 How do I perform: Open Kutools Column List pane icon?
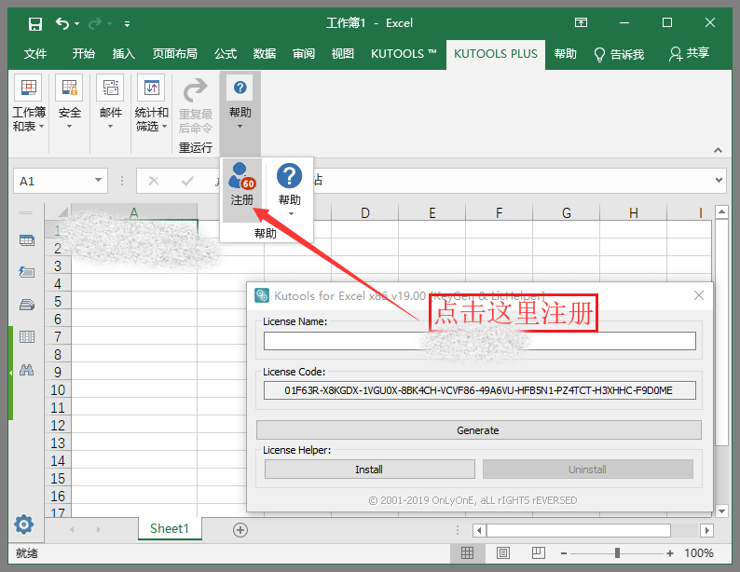coord(26,336)
